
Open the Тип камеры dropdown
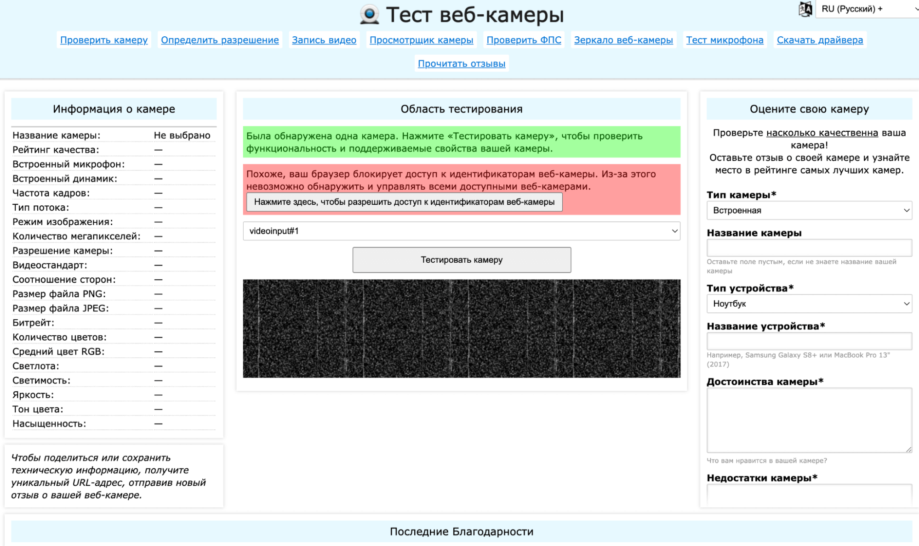pyautogui.click(x=809, y=210)
